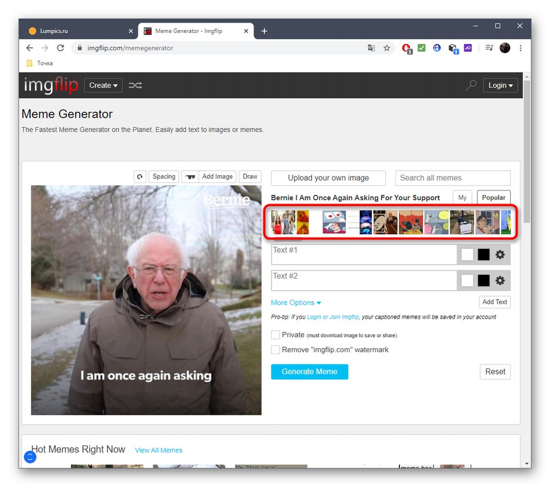Click the translate page icon
Viewport: 550px width, 487px height.
pos(371,48)
